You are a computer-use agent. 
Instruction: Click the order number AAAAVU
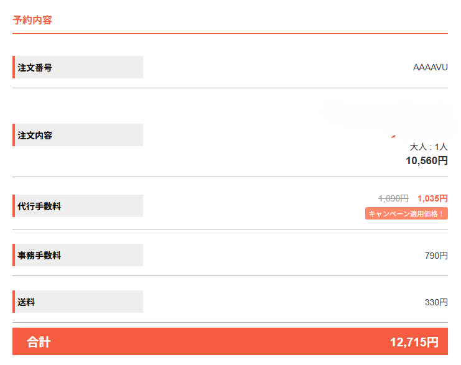coord(430,67)
